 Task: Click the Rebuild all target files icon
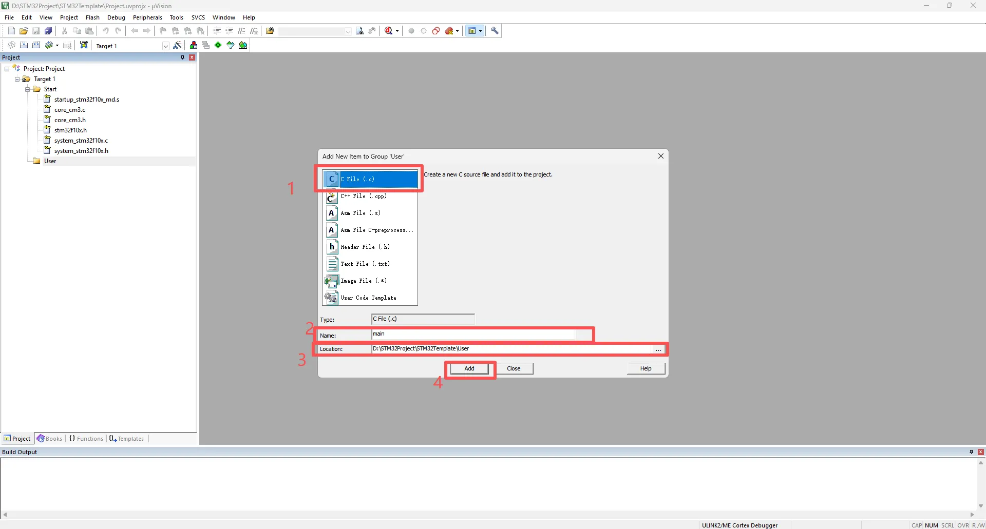click(36, 45)
